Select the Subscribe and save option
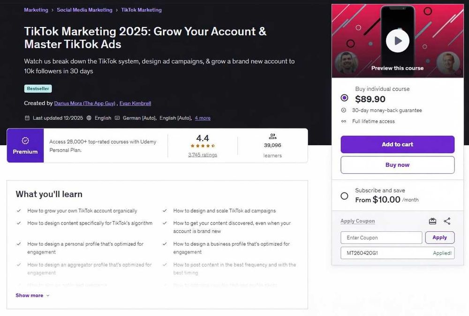The width and height of the screenshot is (469, 316). [345, 196]
